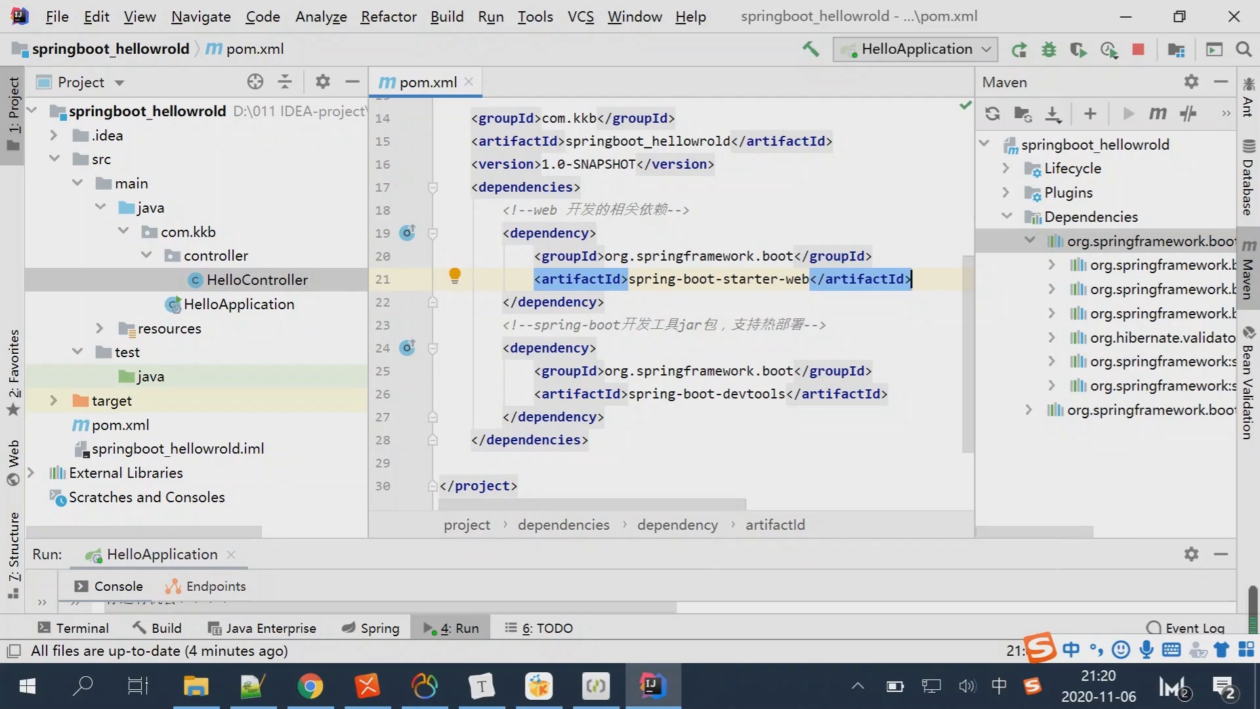Hide the Project panel with minus icon

pos(352,81)
